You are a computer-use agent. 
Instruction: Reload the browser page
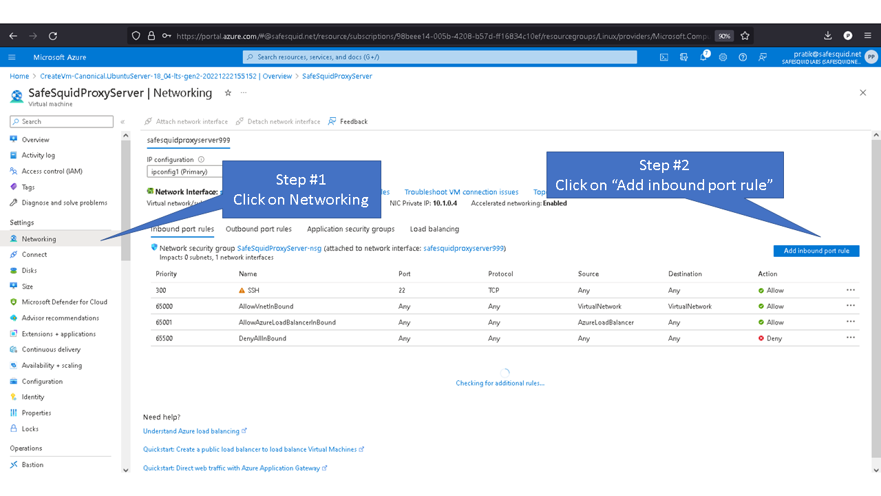pos(53,36)
